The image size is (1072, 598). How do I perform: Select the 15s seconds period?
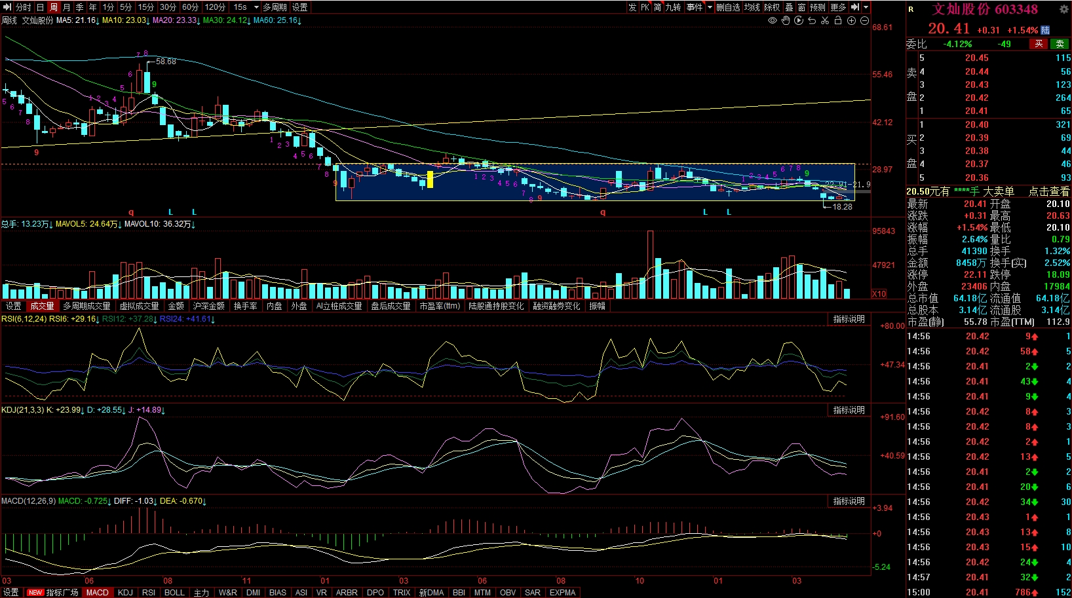click(x=240, y=7)
